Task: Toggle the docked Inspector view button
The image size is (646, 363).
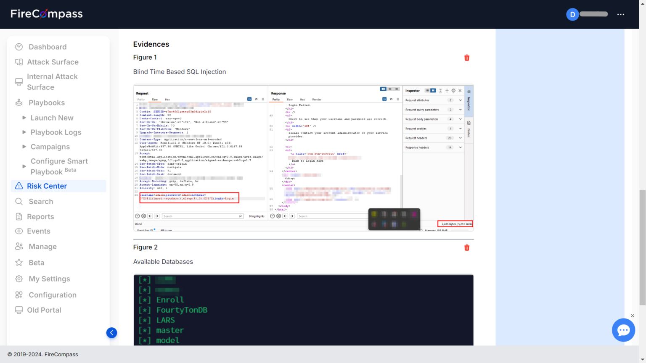Action: [x=434, y=90]
